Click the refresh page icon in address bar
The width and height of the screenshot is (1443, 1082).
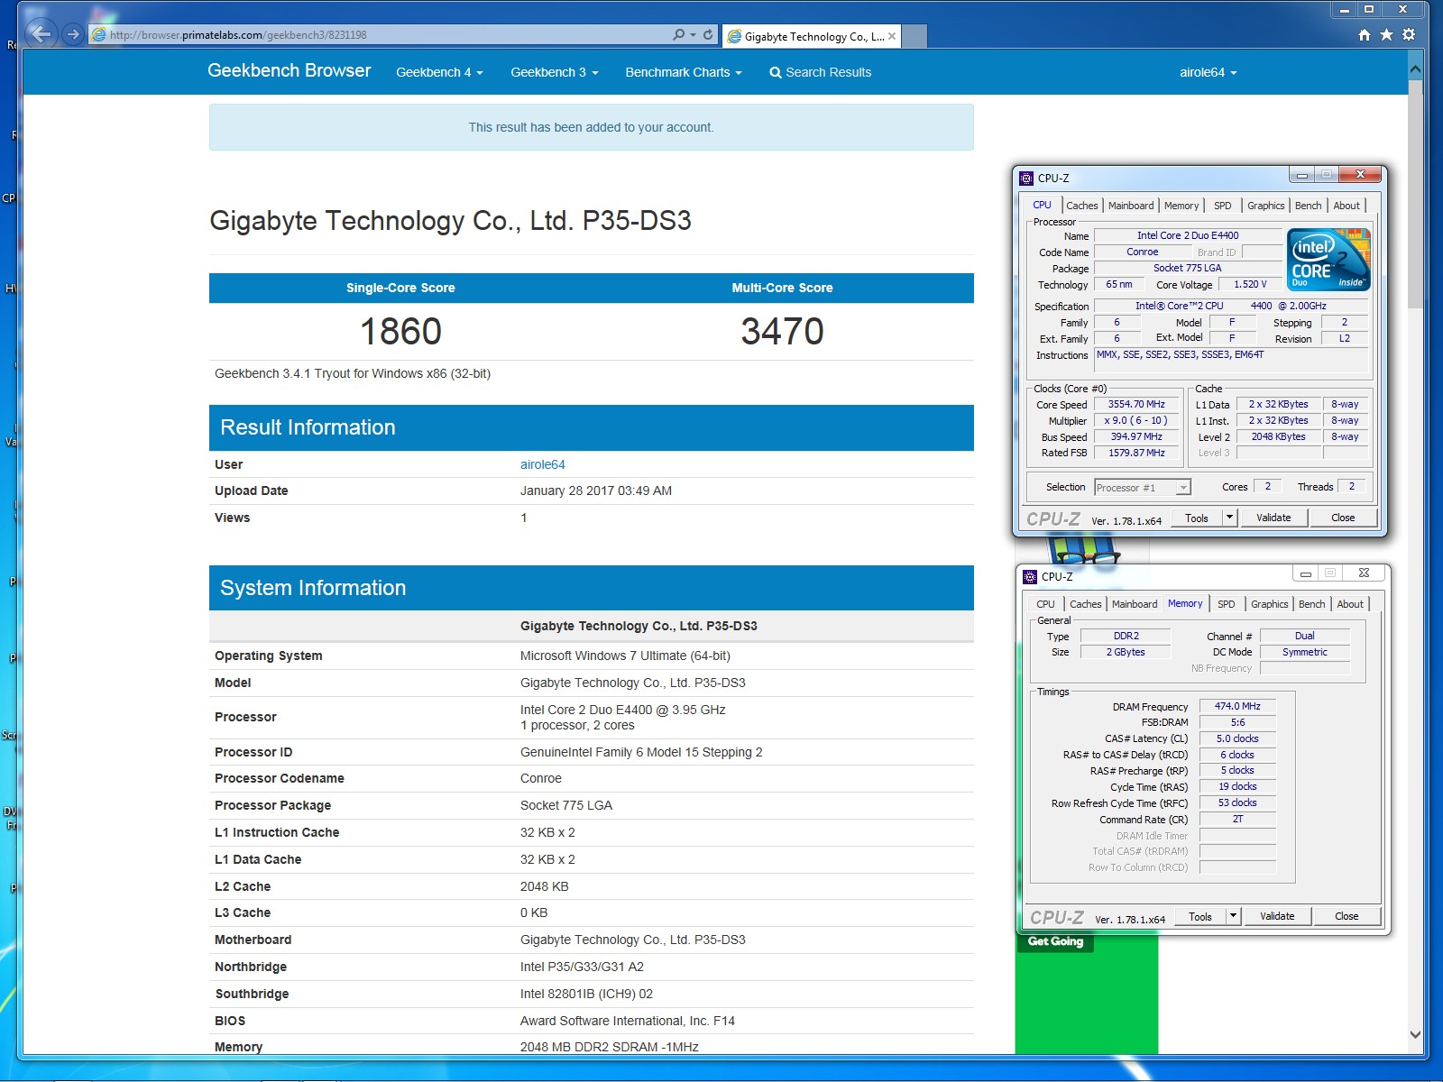click(708, 34)
